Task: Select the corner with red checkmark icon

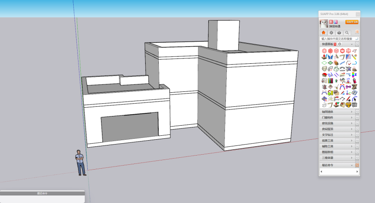Action: pos(349,63)
